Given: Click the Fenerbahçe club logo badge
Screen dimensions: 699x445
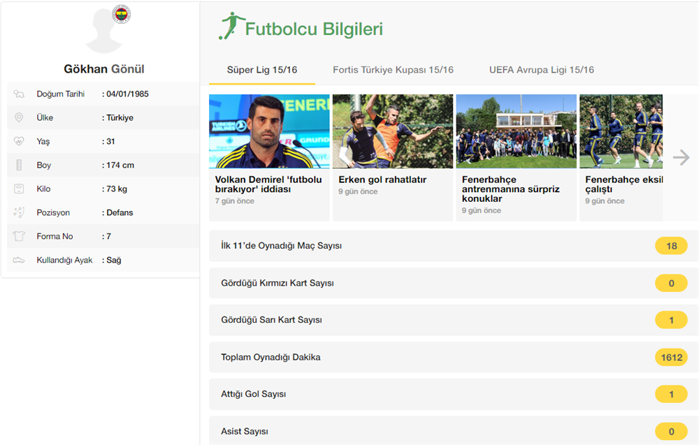Looking at the screenshot, I should (122, 15).
